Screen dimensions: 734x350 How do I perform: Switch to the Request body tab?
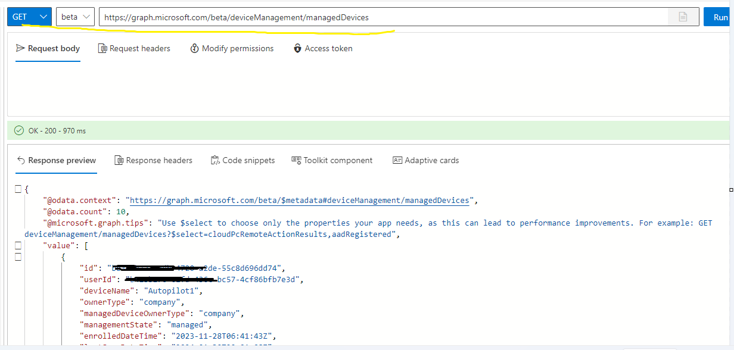48,49
